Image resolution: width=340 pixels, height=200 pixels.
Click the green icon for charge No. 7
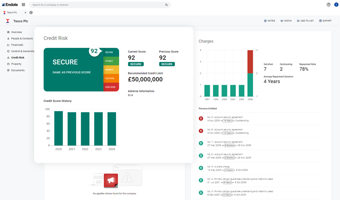click(201, 143)
